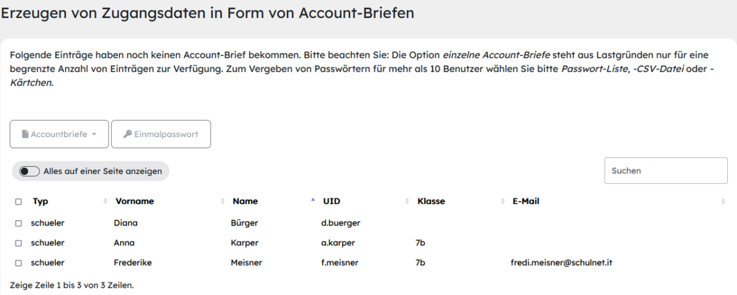
Task: Tick the select-all checkbox in table header
Action: (x=17, y=201)
